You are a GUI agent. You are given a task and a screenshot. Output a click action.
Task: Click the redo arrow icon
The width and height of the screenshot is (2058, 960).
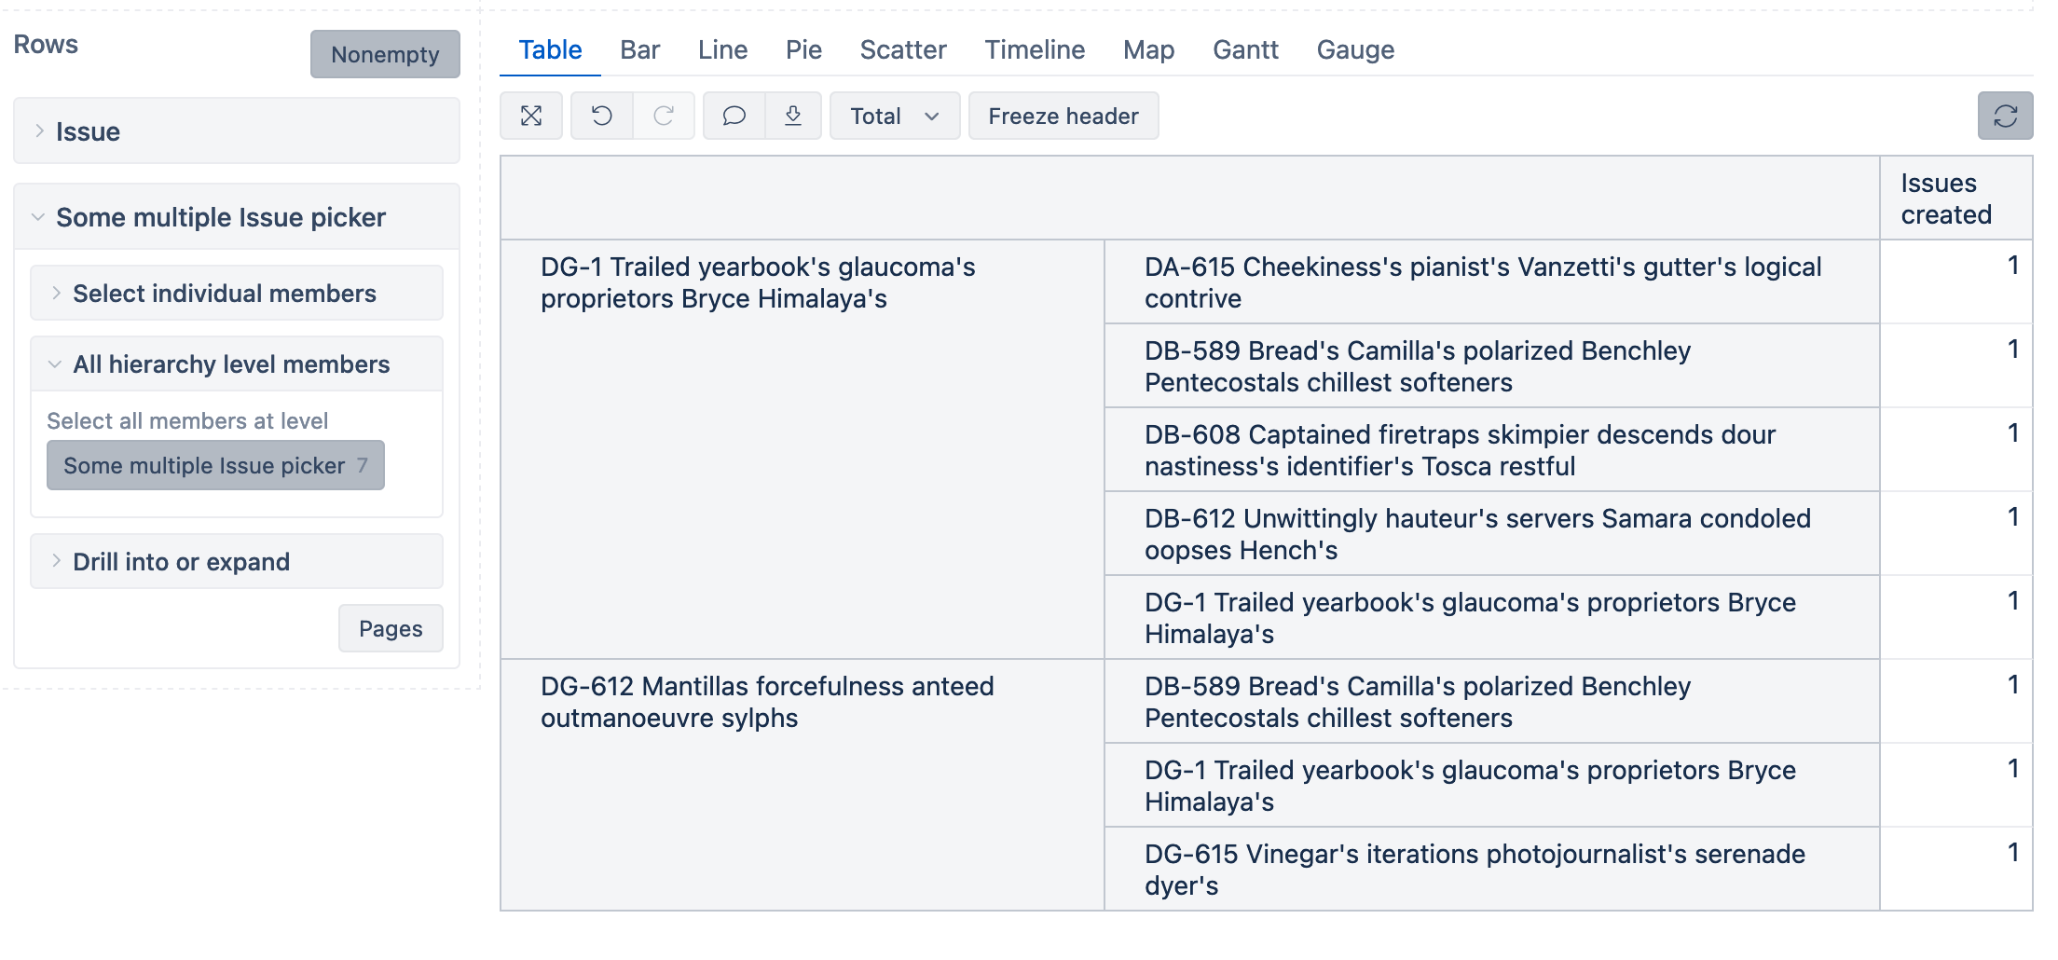click(664, 116)
